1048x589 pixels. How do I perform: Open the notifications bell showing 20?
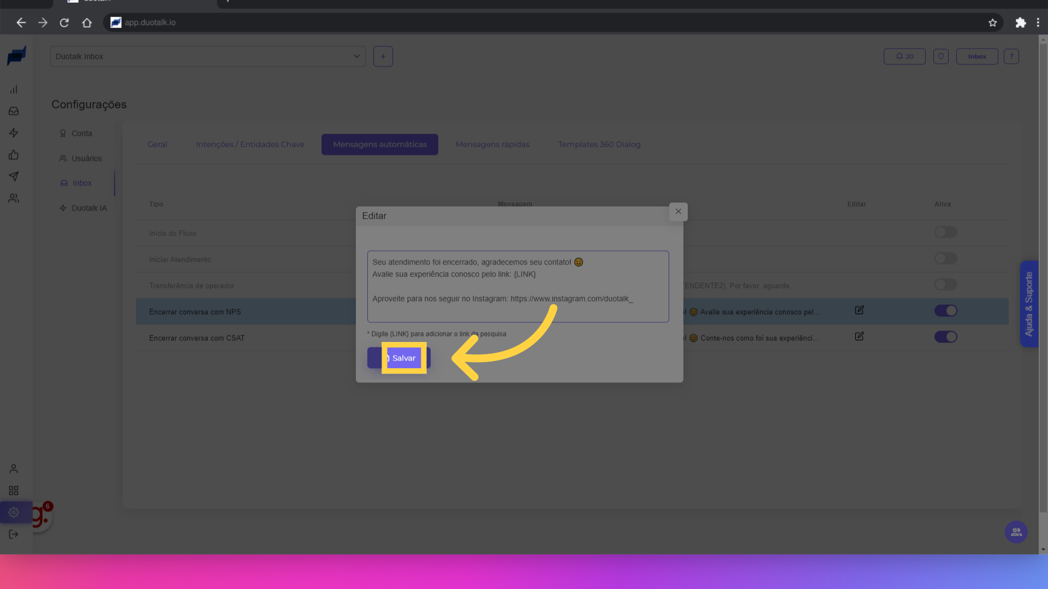pos(904,57)
